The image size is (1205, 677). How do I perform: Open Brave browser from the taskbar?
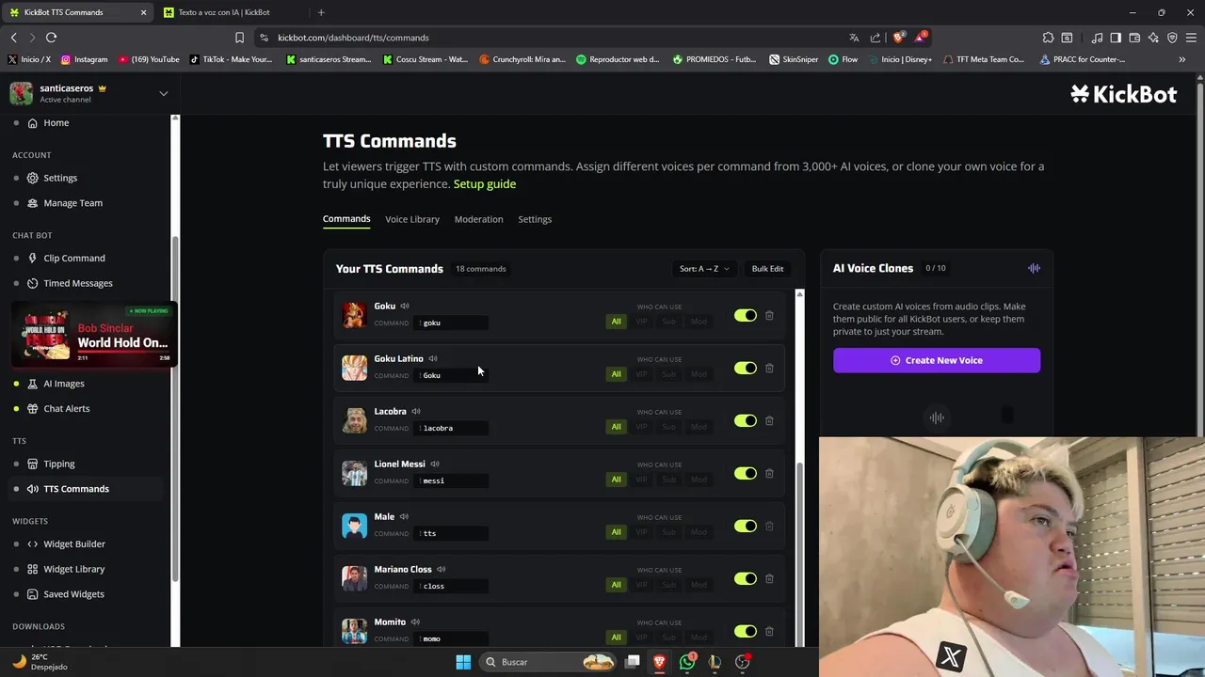pos(660,662)
